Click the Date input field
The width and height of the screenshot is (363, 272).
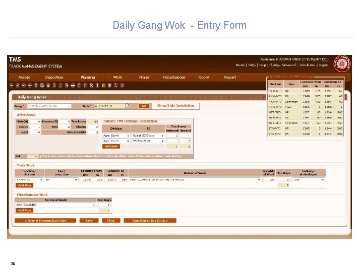coord(109,106)
